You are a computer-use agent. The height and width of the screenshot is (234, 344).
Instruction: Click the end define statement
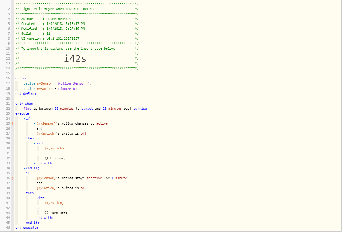(26, 94)
